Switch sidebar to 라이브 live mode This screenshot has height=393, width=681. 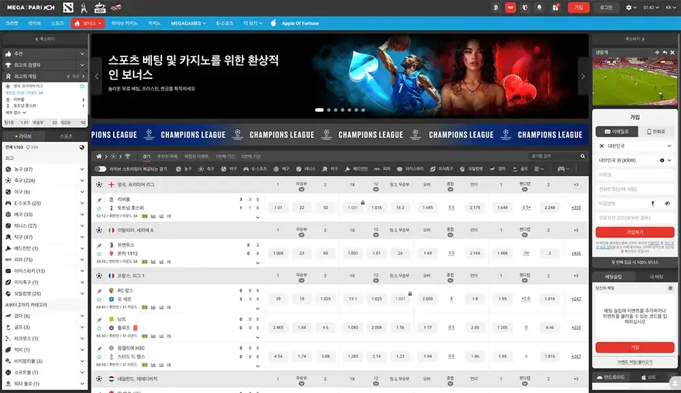[x=23, y=136]
